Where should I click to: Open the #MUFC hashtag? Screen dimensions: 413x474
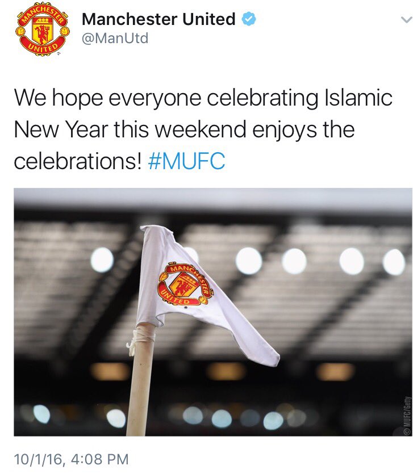click(x=186, y=161)
